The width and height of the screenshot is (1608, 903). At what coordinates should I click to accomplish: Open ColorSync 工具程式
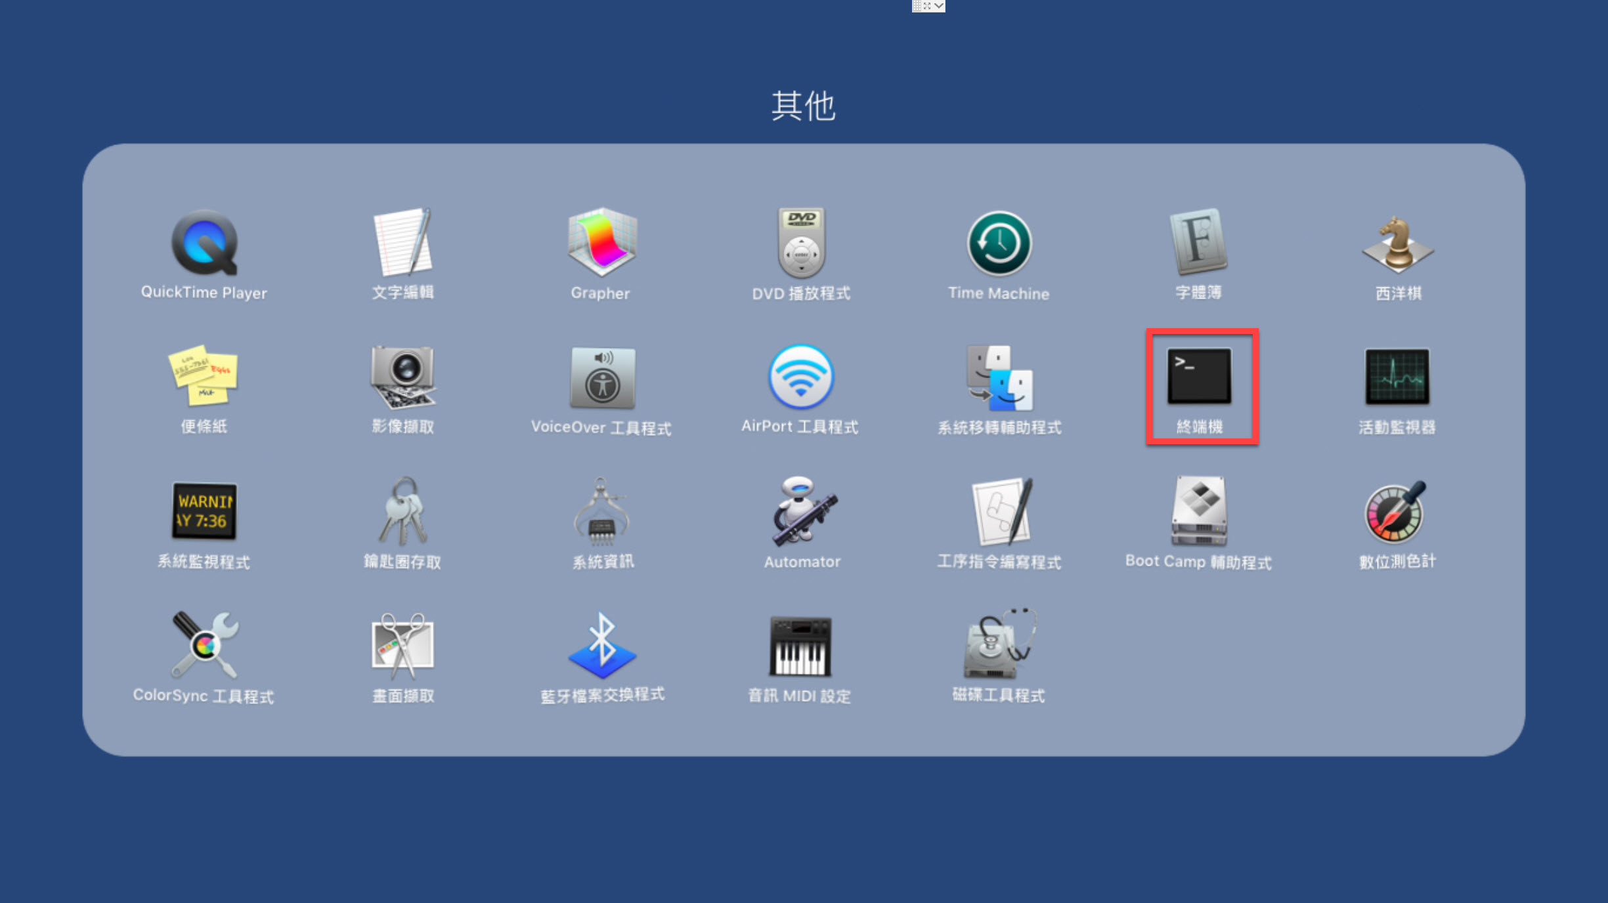coord(204,645)
